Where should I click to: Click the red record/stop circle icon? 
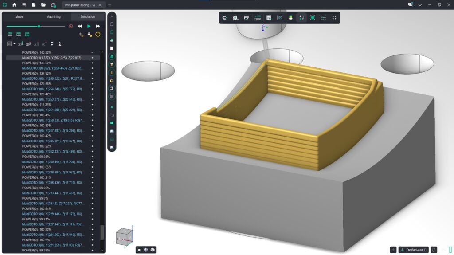pyautogui.click(x=71, y=26)
